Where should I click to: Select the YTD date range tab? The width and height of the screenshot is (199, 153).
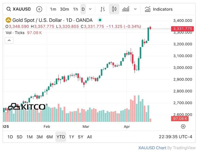tap(61, 137)
